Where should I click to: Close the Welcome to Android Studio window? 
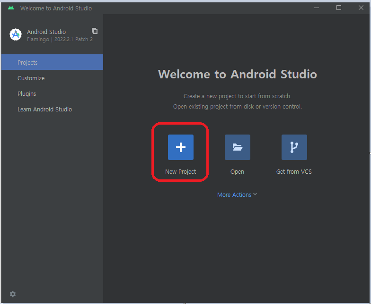(361, 8)
